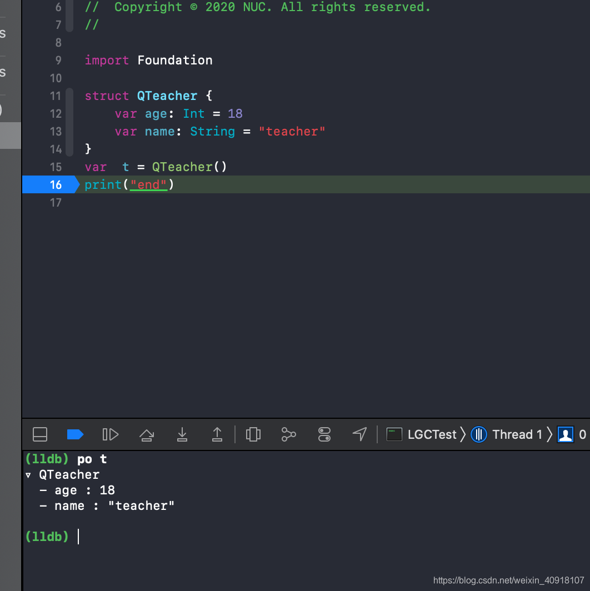This screenshot has width=590, height=591.
Task: Open Thread 1 selector
Action: coord(507,434)
